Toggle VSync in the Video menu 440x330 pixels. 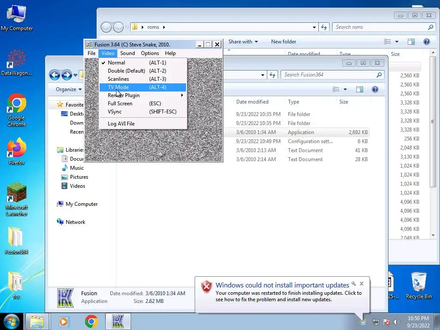143,111
